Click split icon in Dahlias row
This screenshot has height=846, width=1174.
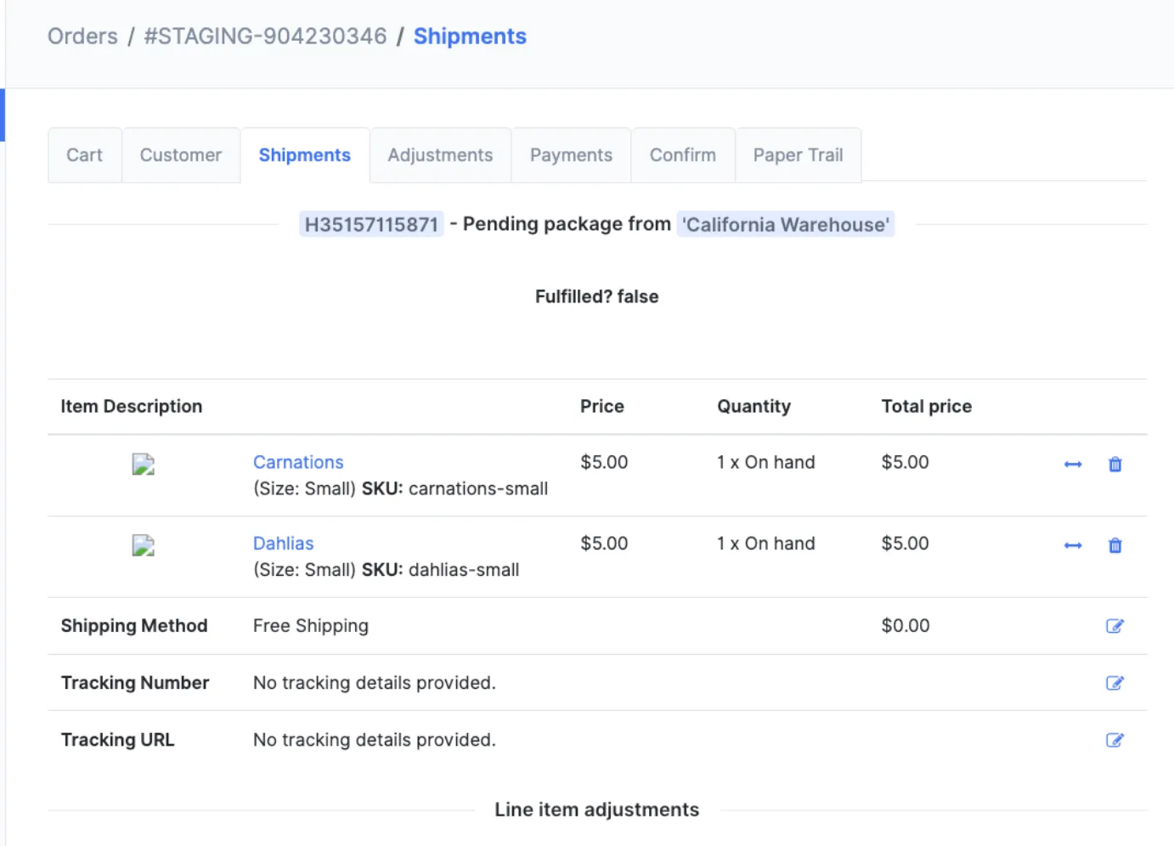point(1073,545)
